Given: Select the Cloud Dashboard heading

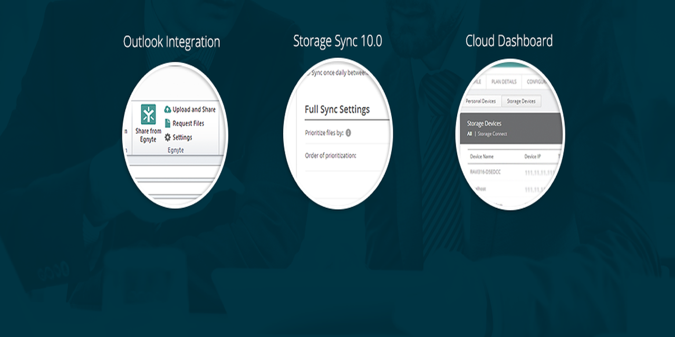Looking at the screenshot, I should [x=509, y=41].
